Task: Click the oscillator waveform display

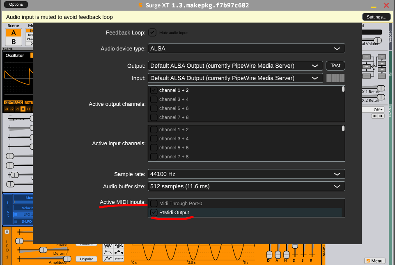Action: 18,79
